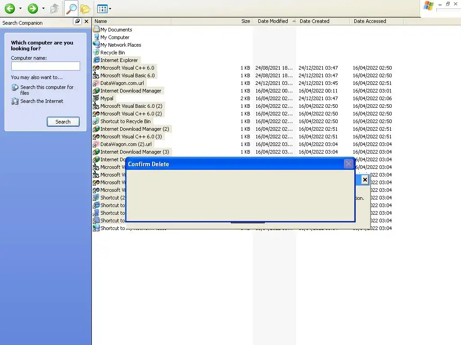Select the Recycle Bin icon
Screen dimensions: 461x345
click(96, 52)
